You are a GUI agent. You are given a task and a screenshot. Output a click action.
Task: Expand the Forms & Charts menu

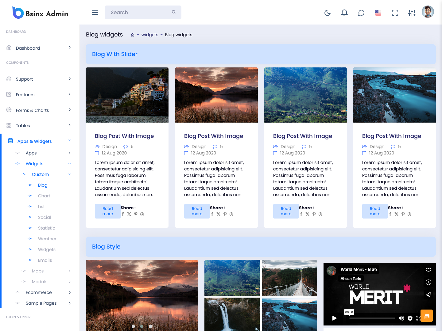(x=39, y=110)
